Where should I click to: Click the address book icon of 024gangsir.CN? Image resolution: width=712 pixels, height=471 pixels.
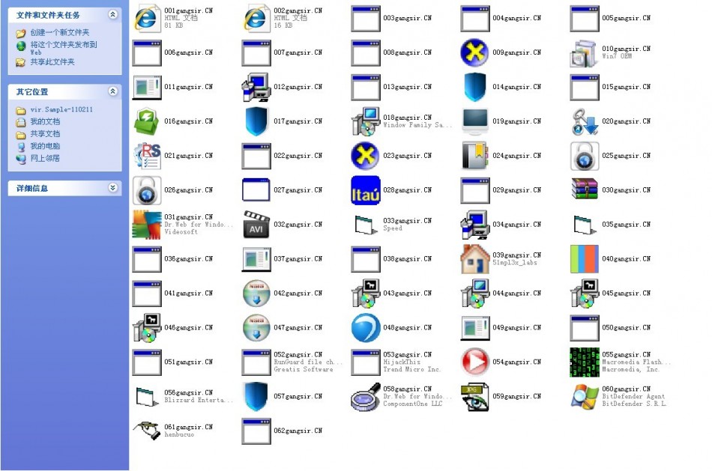click(475, 156)
